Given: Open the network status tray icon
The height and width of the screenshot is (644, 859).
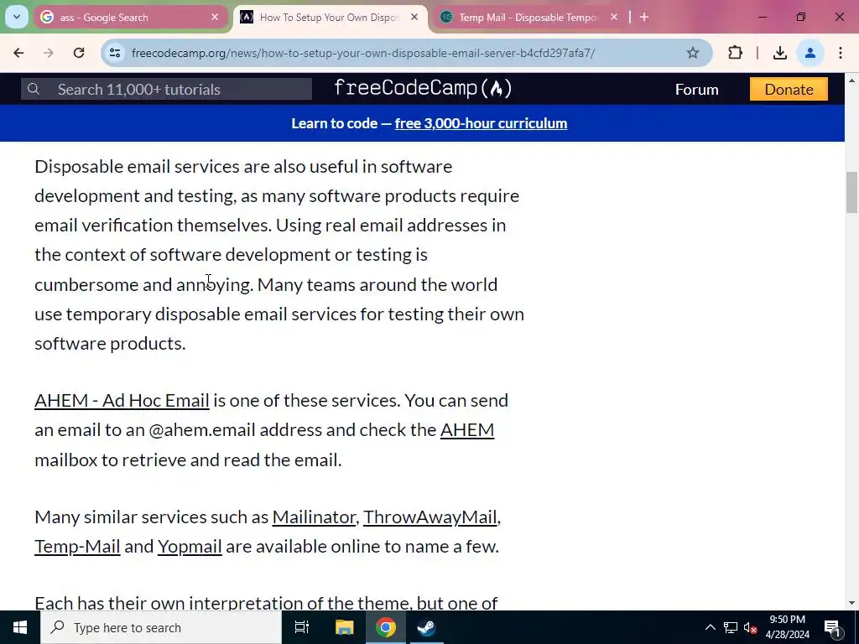Looking at the screenshot, I should [731, 627].
